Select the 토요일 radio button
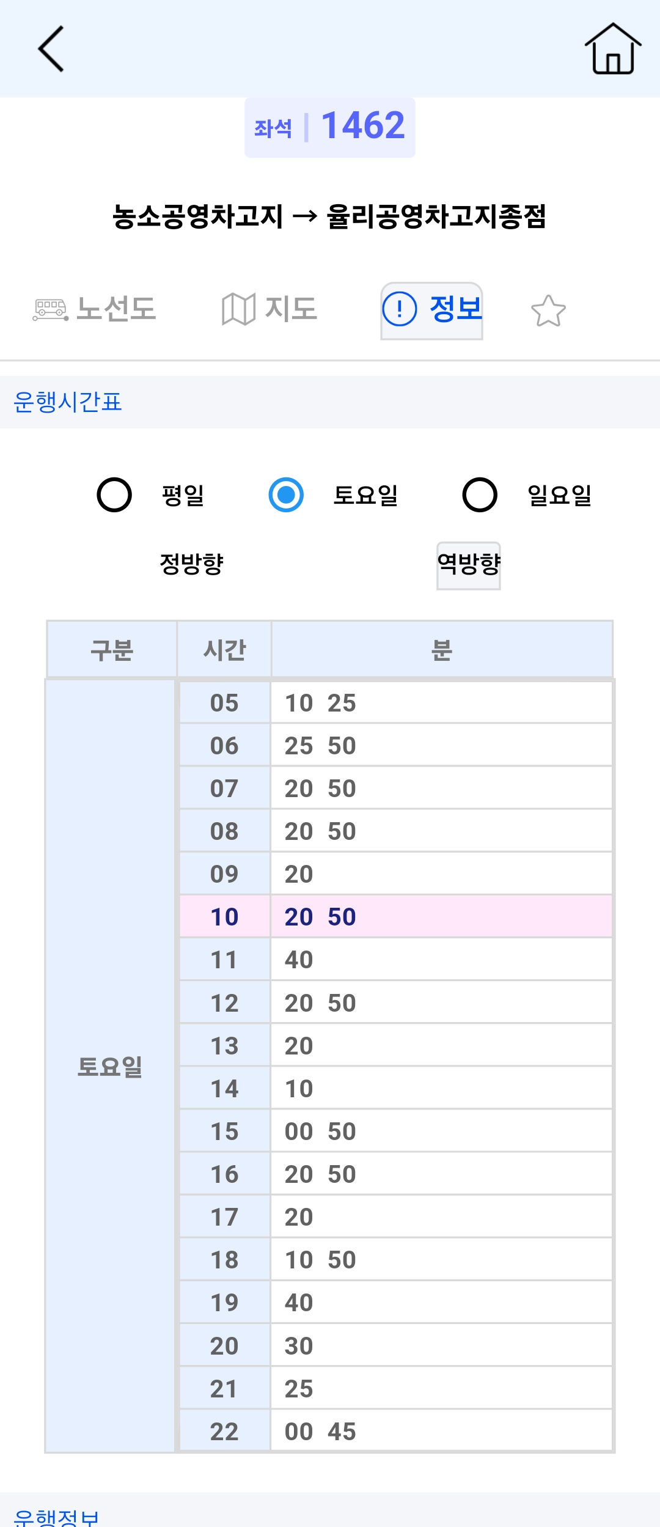Viewport: 660px width, 1527px height. [286, 495]
